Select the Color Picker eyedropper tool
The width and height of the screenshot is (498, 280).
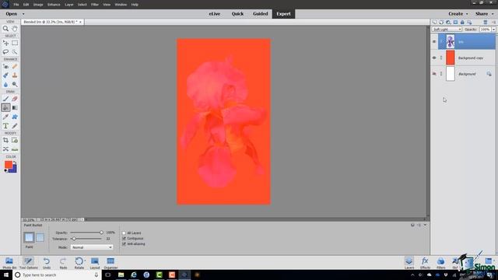[x=5, y=117]
